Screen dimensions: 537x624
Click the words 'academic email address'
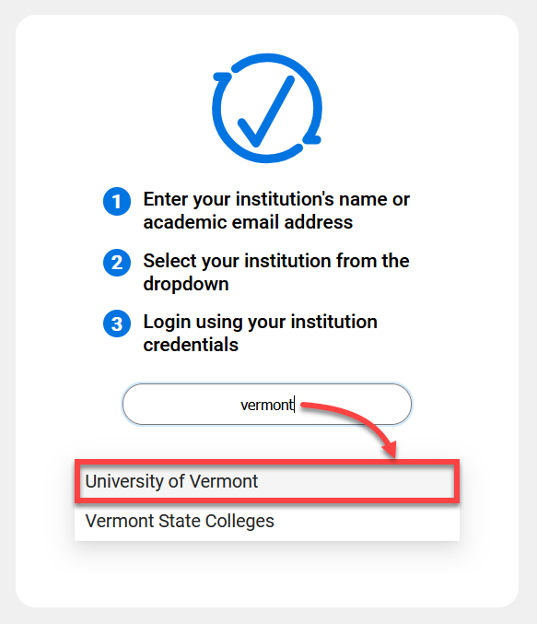pos(248,222)
